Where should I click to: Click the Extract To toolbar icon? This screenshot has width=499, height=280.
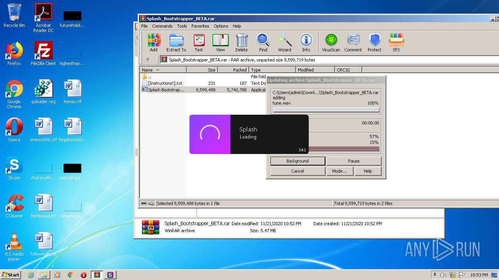click(x=176, y=42)
